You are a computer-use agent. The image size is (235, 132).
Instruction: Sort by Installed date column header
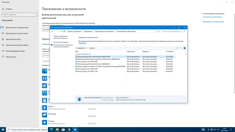pyautogui.click(x=170, y=52)
